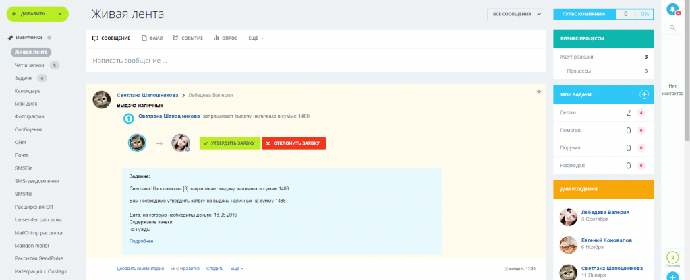
Task: Open Интеграция с CoMagic in the sidebar
Action: [41, 271]
